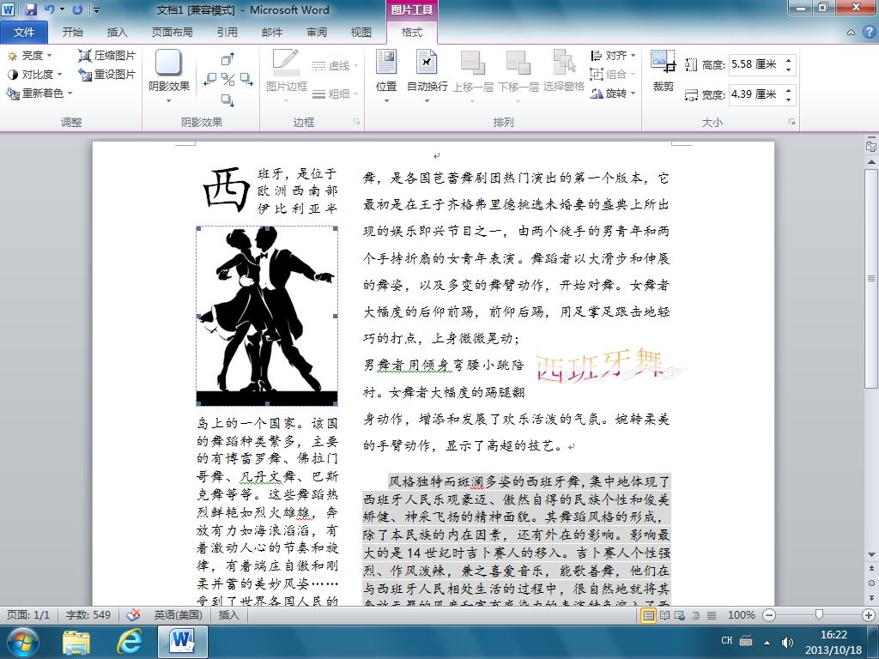Click the Help question mark icon

[869, 33]
